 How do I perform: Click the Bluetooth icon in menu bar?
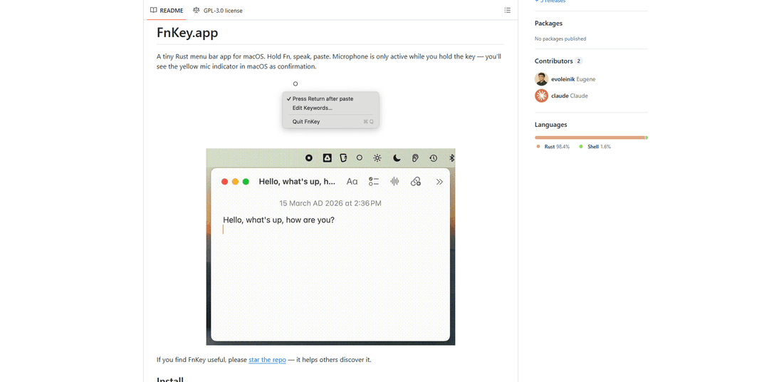(451, 158)
